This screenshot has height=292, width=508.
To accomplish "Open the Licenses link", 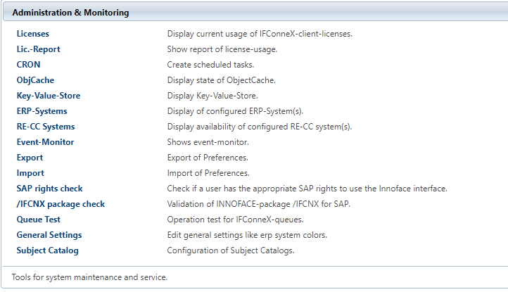I will point(33,34).
